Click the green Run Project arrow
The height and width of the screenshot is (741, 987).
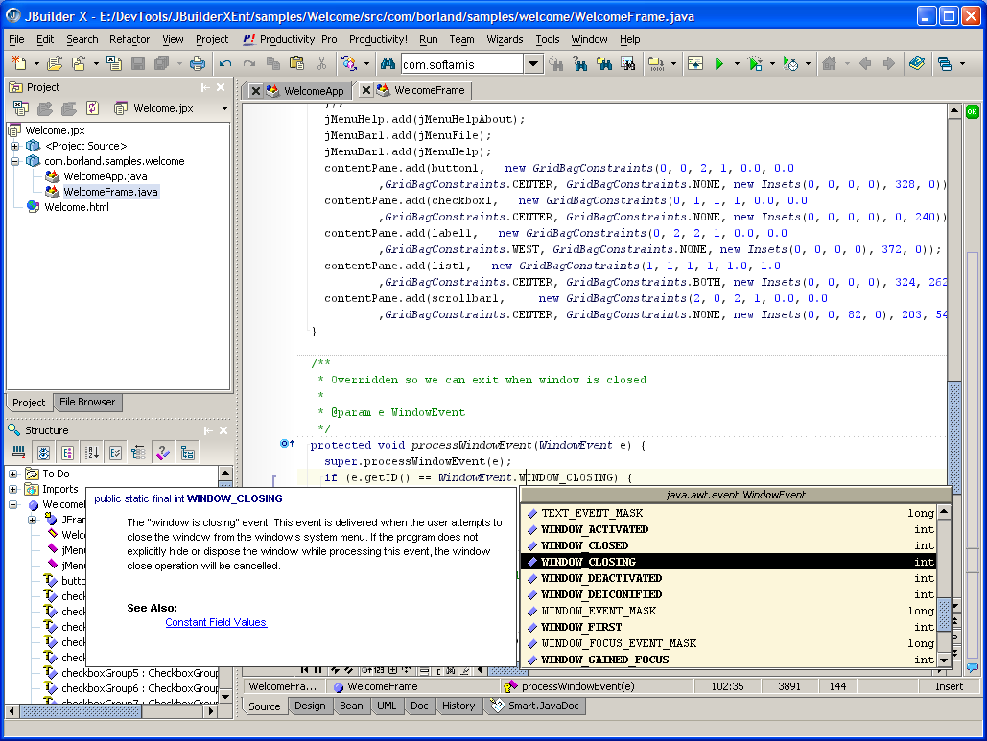[718, 64]
